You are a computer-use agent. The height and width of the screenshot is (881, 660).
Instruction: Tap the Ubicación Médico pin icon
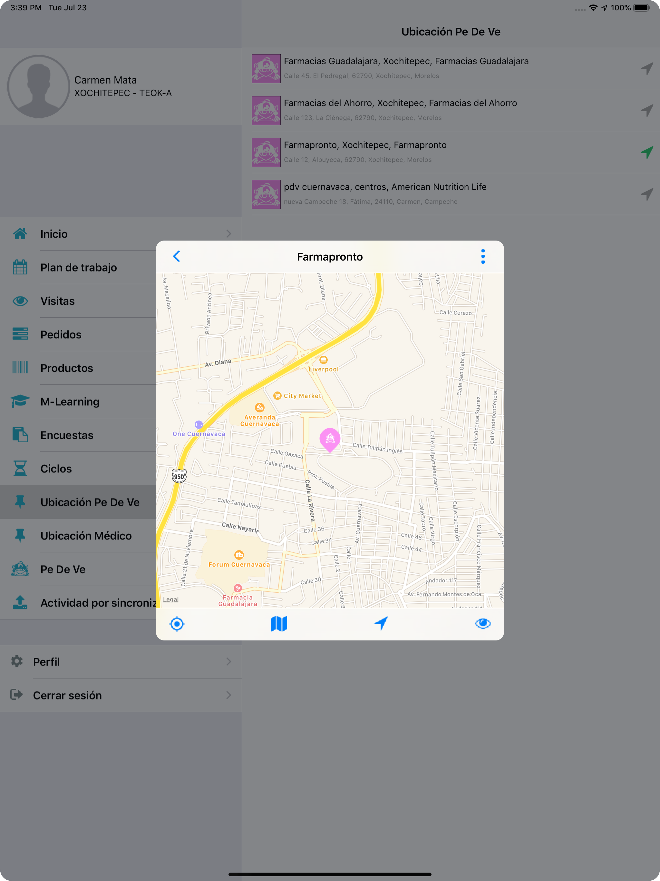coord(20,536)
